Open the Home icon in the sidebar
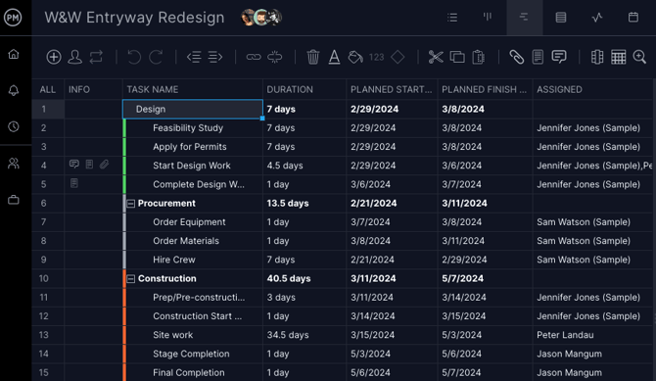The width and height of the screenshot is (656, 381). pos(14,54)
